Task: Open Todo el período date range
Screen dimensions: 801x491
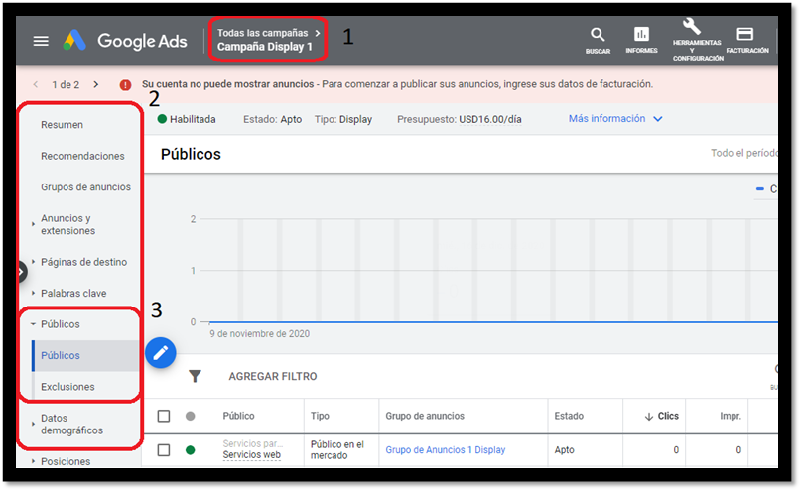Action: (x=744, y=153)
